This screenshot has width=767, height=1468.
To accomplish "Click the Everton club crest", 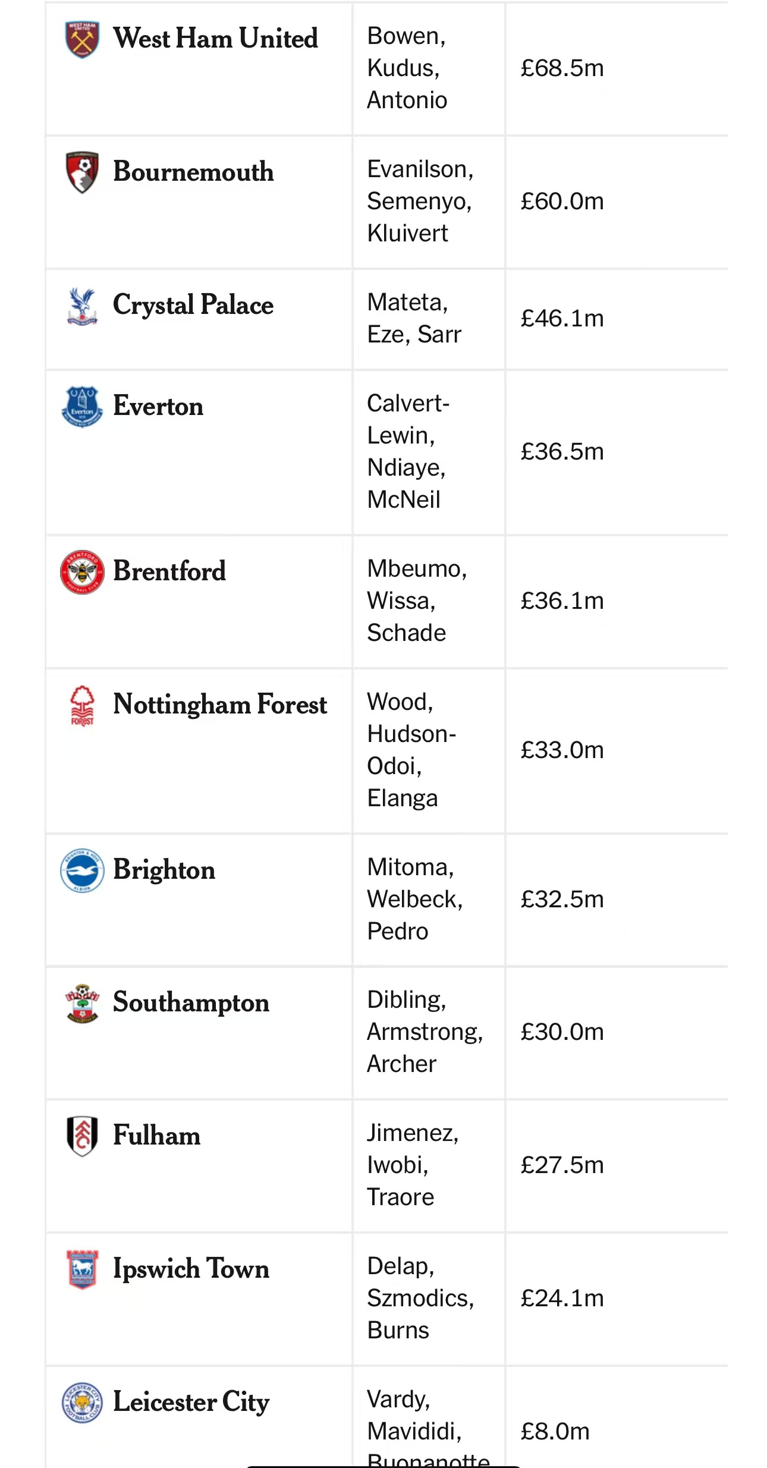I will (x=82, y=407).
